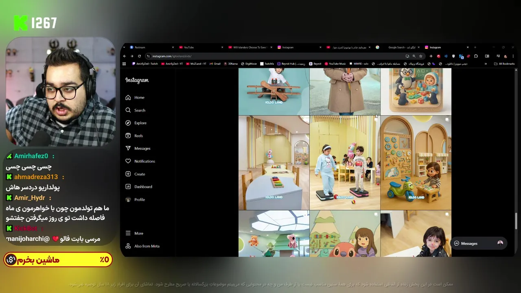Show Notifications heart icon panel
This screenshot has height=293, width=521.
(x=140, y=161)
